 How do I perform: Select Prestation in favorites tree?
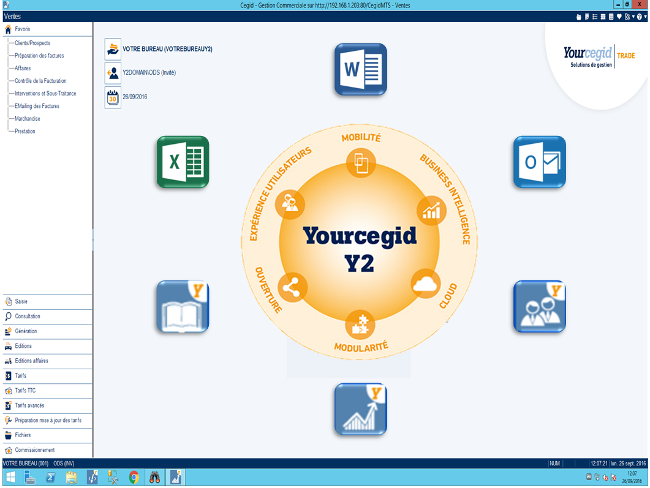[x=25, y=131]
